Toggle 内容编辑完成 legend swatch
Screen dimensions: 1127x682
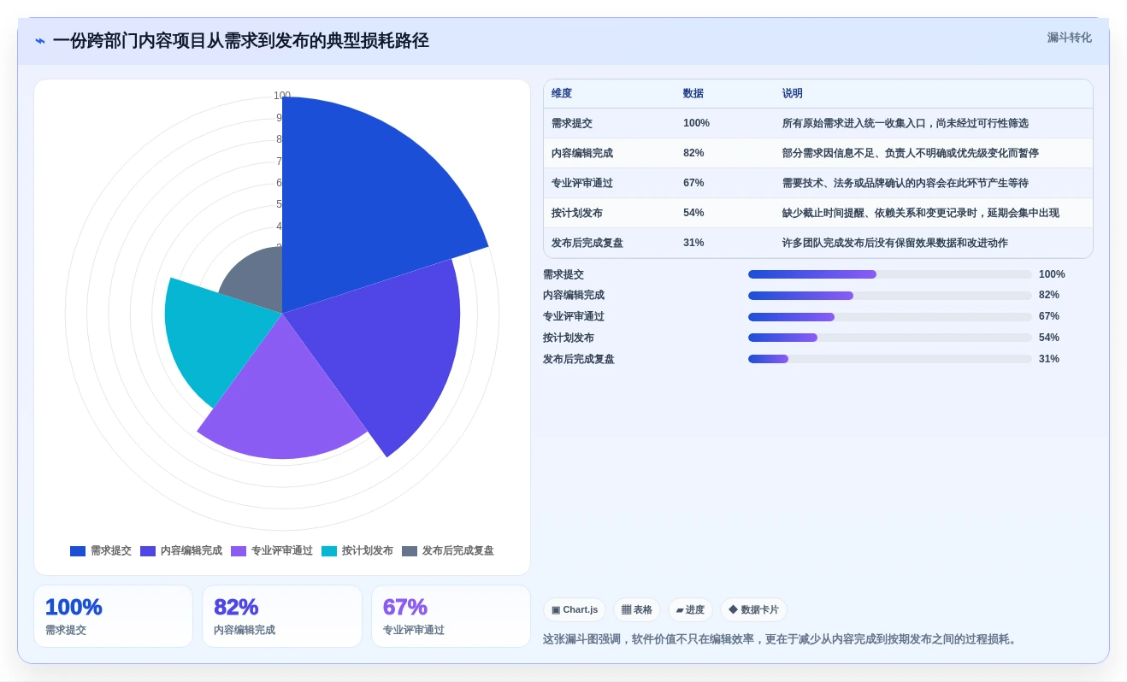point(148,551)
